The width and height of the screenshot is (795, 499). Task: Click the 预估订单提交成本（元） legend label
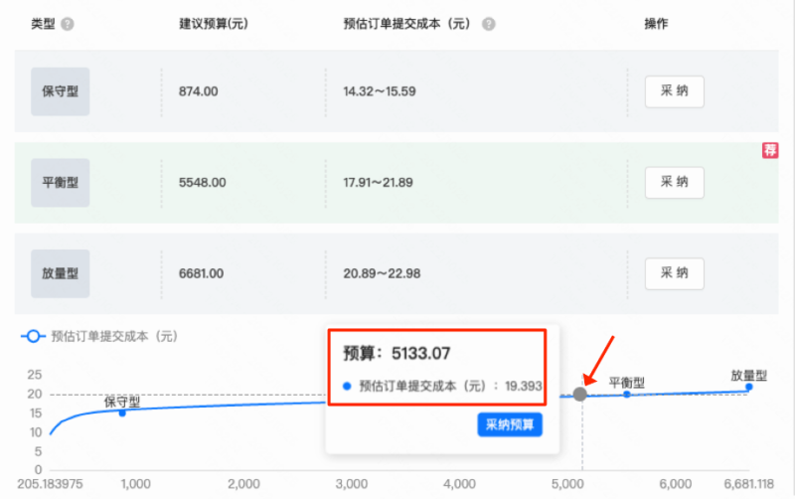tap(114, 336)
